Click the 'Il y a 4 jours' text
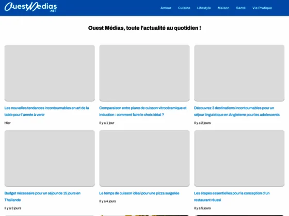The width and height of the screenshot is (289, 216). (107, 201)
